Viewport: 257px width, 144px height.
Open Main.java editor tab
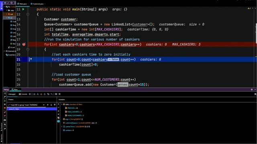tap(22, 4)
